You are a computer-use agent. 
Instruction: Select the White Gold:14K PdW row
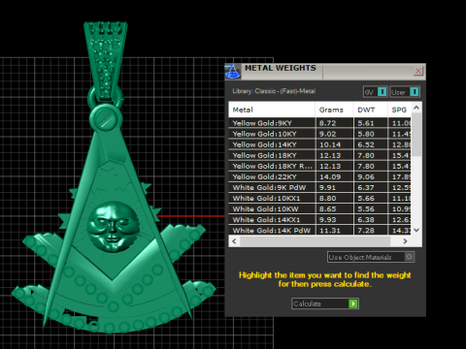pos(320,230)
